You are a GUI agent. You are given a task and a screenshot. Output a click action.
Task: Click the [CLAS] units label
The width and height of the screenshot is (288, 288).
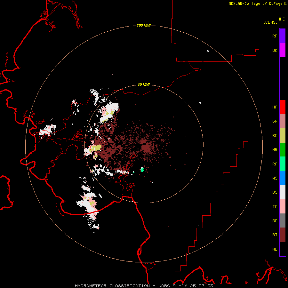(x=270, y=22)
